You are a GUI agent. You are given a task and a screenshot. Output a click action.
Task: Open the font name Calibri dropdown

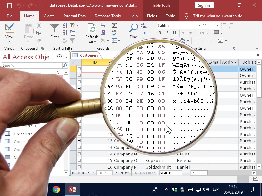[x=199, y=26]
